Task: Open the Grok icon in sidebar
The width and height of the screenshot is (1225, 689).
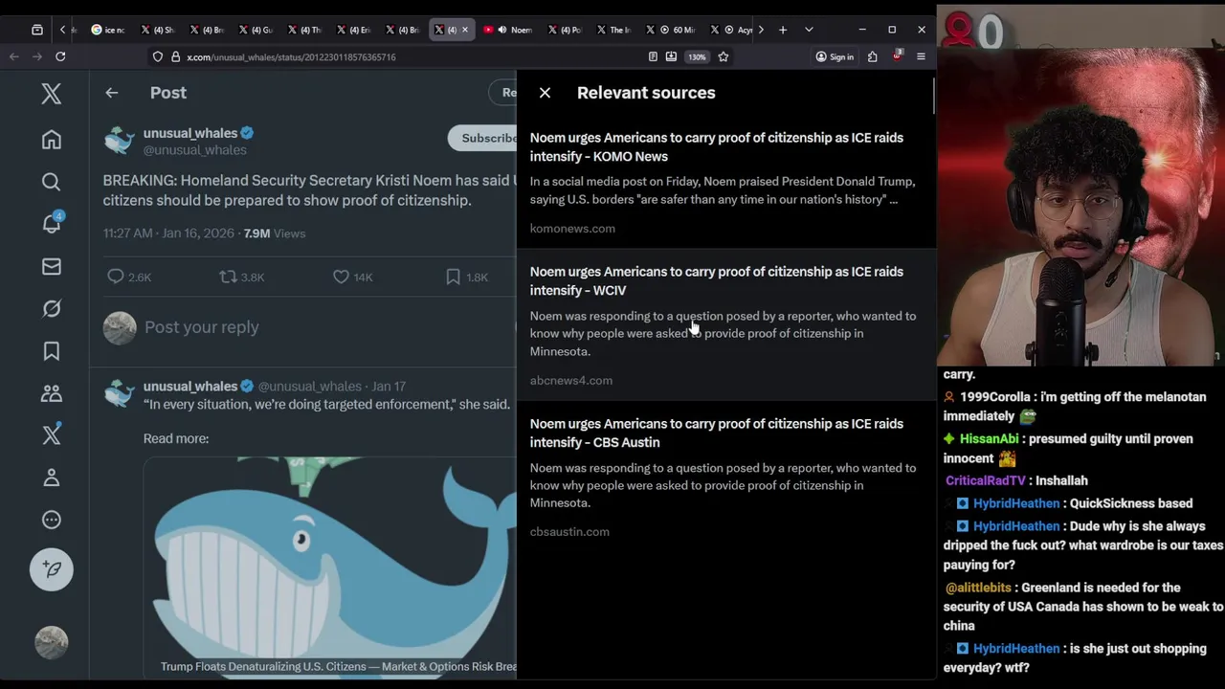Action: (52, 308)
